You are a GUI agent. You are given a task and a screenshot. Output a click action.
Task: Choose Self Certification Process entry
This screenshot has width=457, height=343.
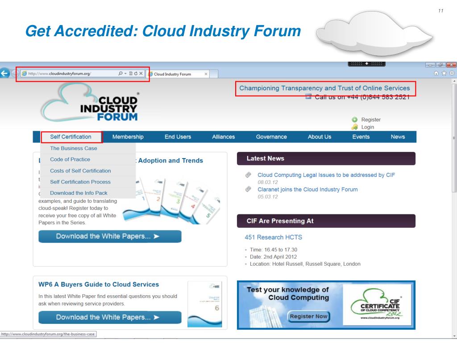(x=88, y=182)
